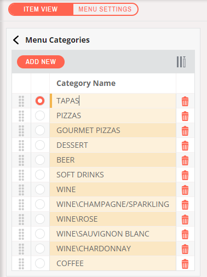Select the PIZZAS radio button

[40, 116]
